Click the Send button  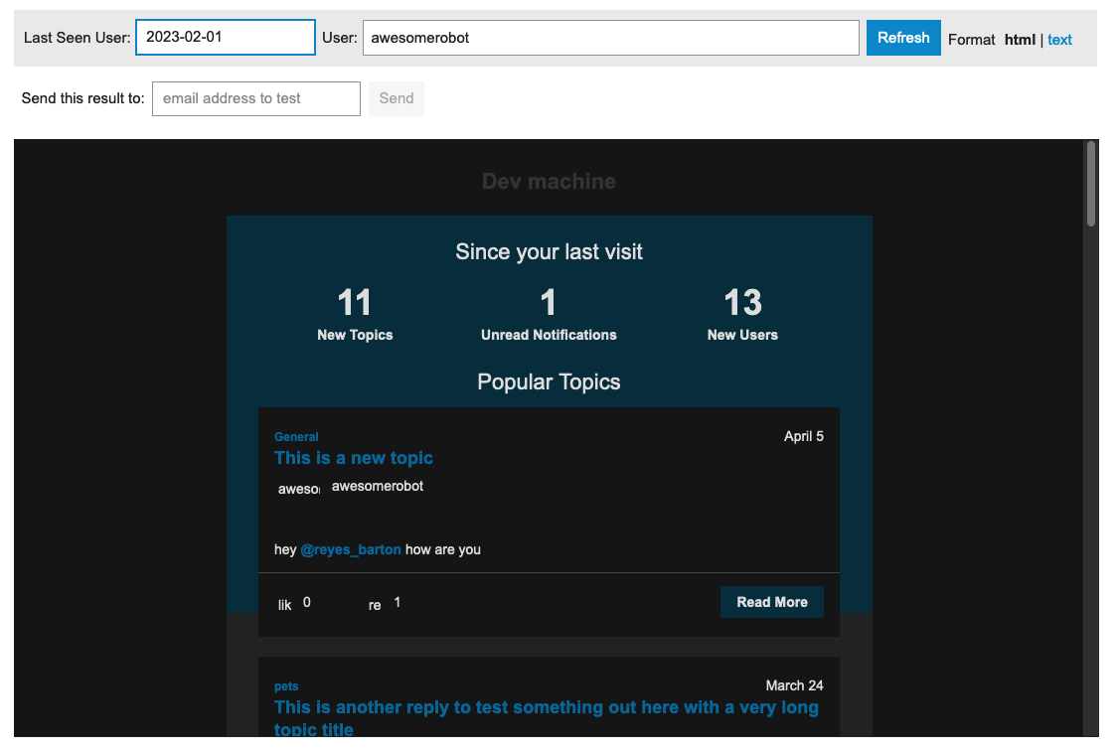tap(396, 98)
